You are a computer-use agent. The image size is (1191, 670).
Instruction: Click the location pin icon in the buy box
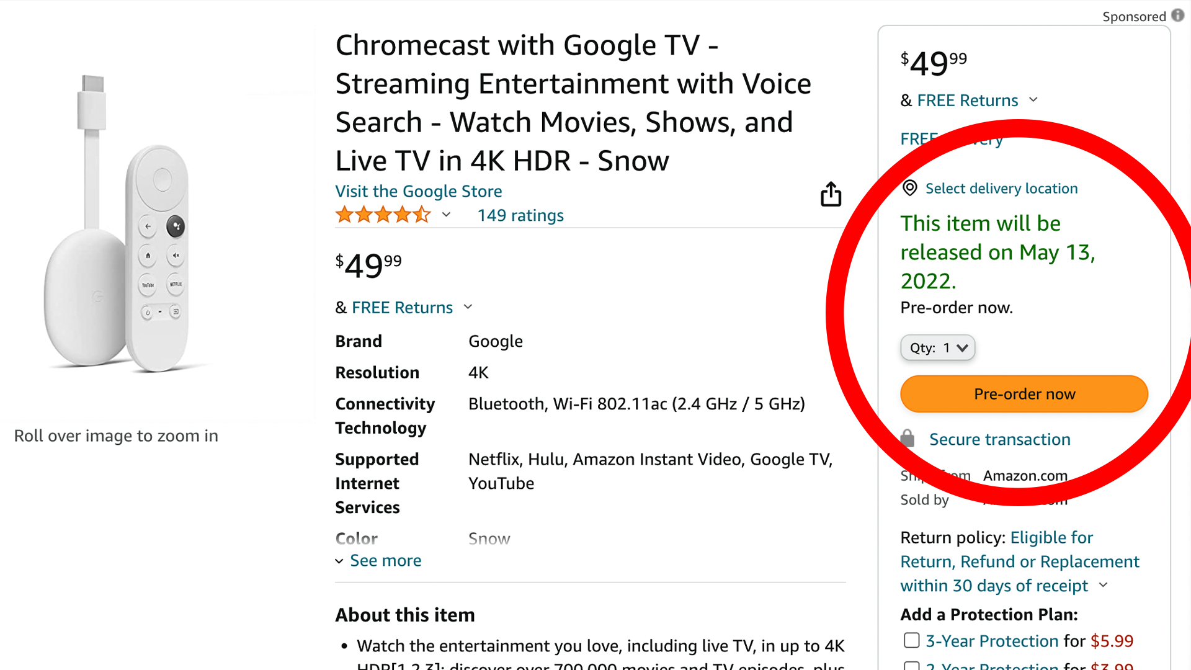click(909, 188)
